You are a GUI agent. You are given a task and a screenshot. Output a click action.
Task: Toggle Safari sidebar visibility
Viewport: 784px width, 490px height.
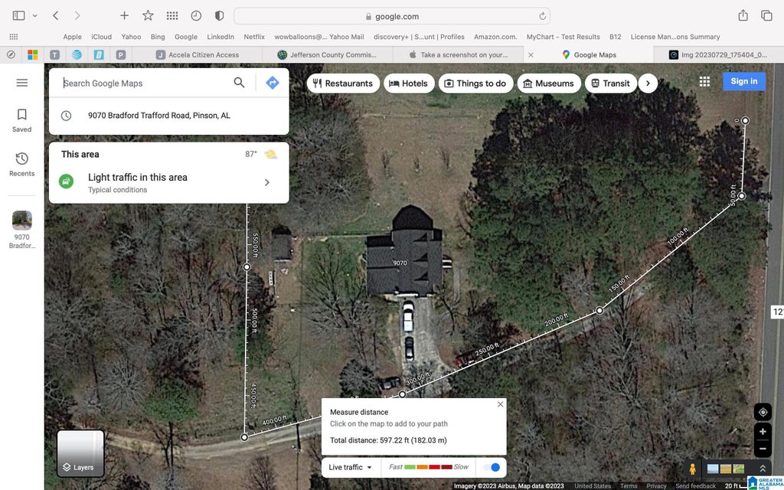pos(19,16)
